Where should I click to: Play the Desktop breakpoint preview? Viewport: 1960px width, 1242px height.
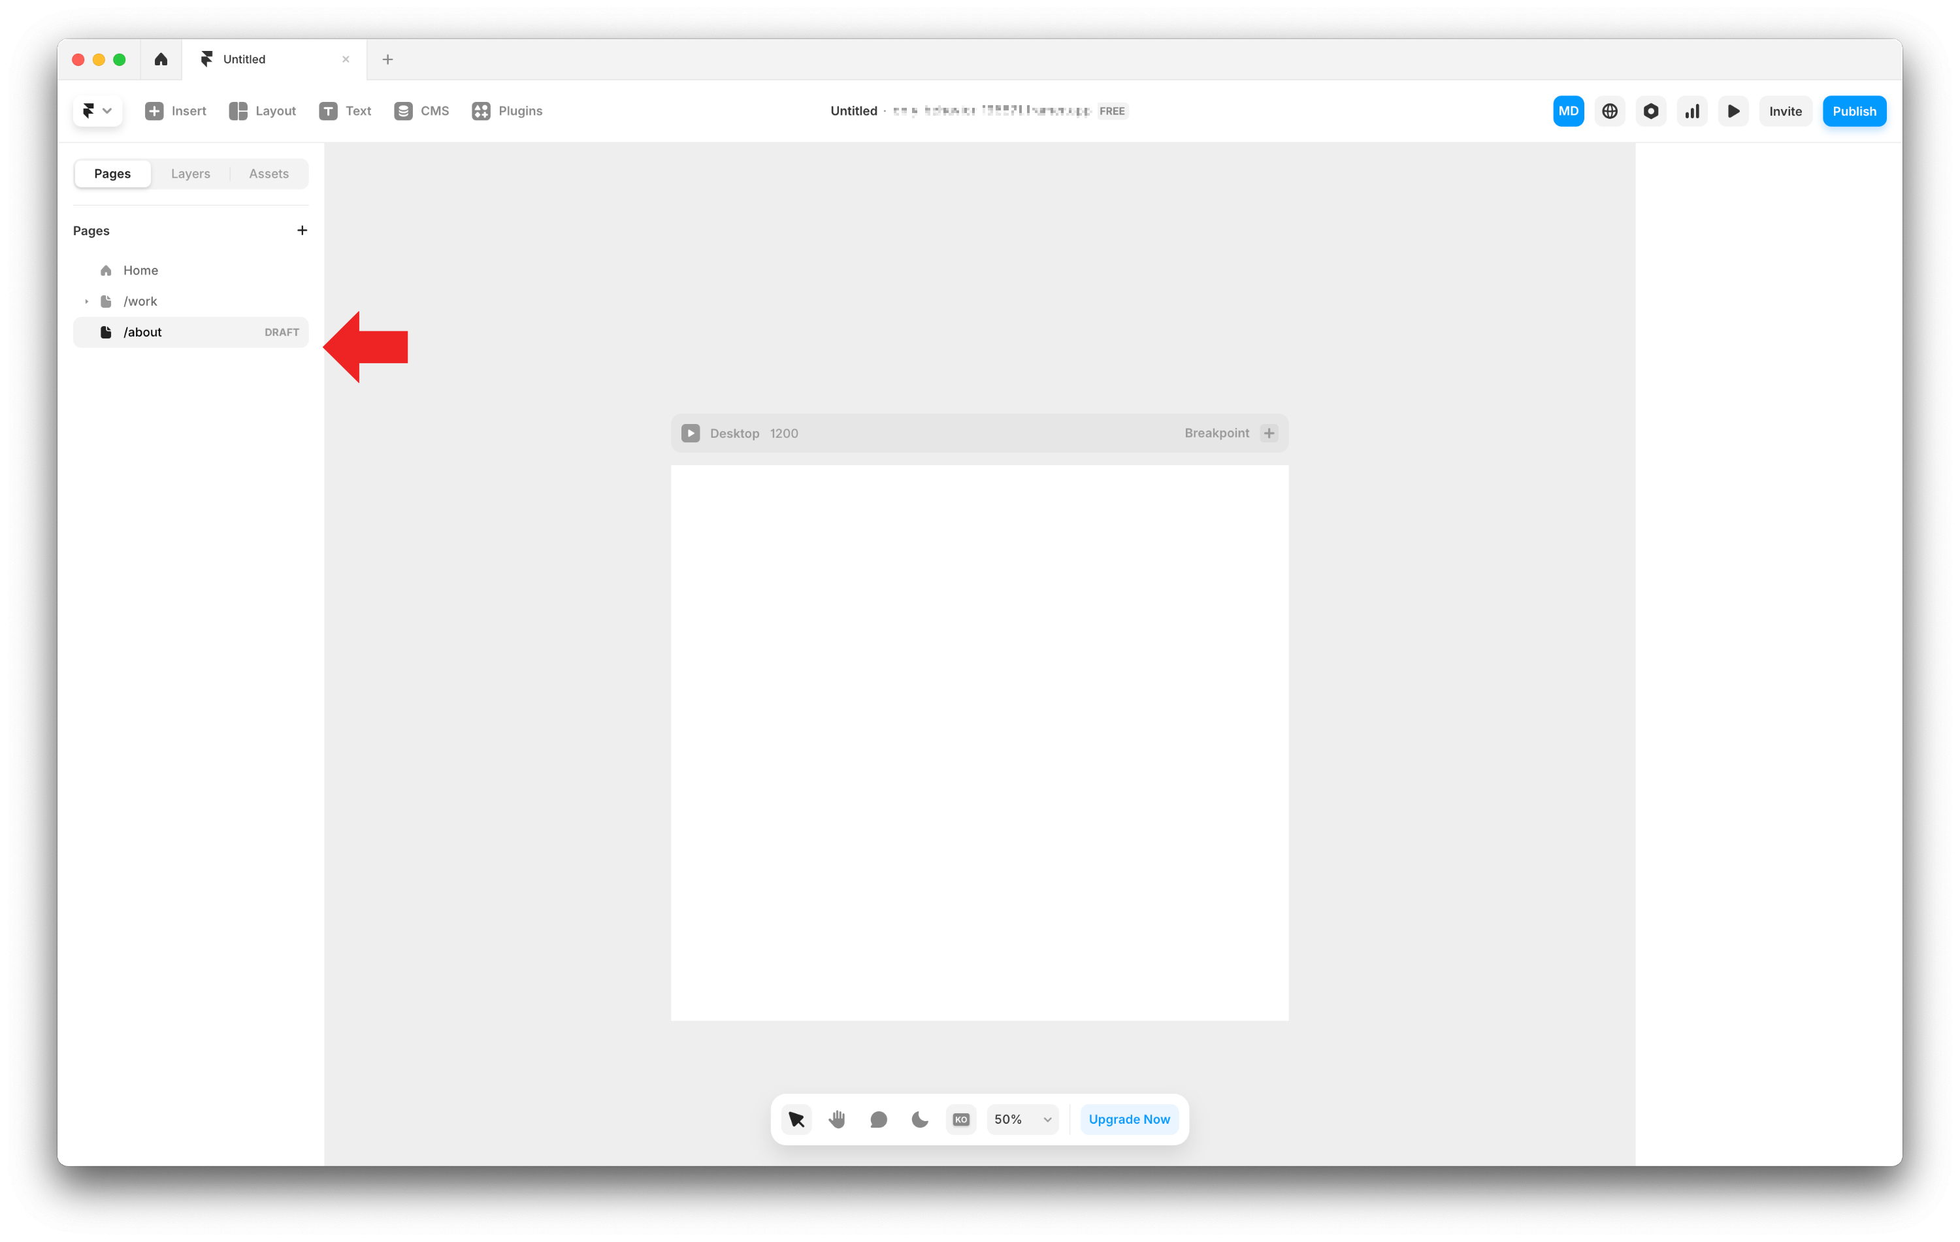point(690,433)
